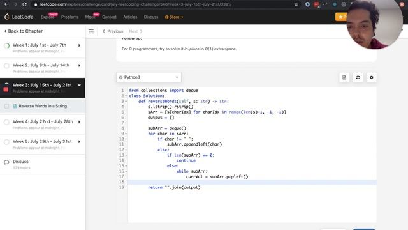This screenshot has height=230, width=408.
Task: Toggle the Reverse Words in a String checkbox
Action: (x=6, y=106)
